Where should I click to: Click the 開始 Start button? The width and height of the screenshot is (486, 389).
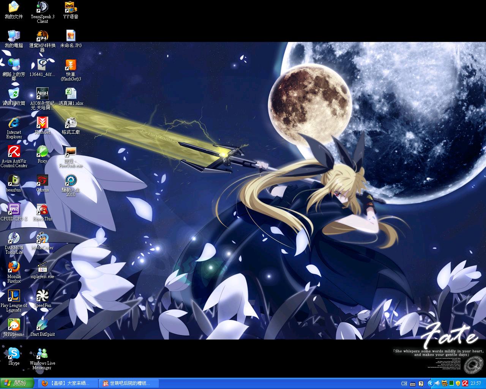pyautogui.click(x=17, y=383)
